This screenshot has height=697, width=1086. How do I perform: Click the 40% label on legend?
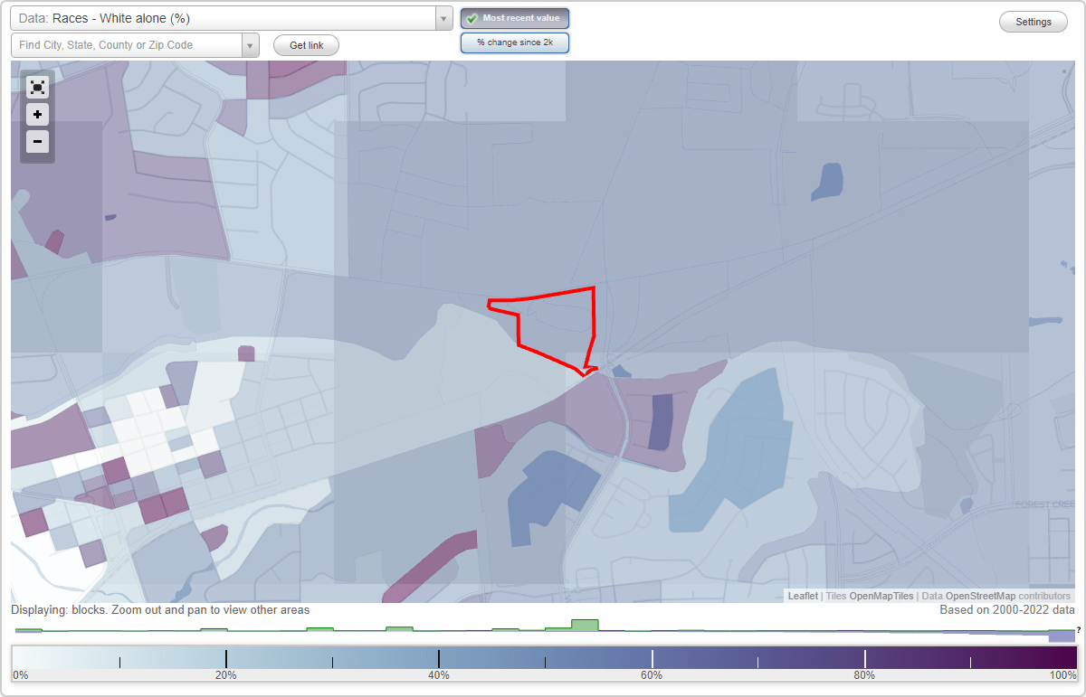[x=439, y=675]
